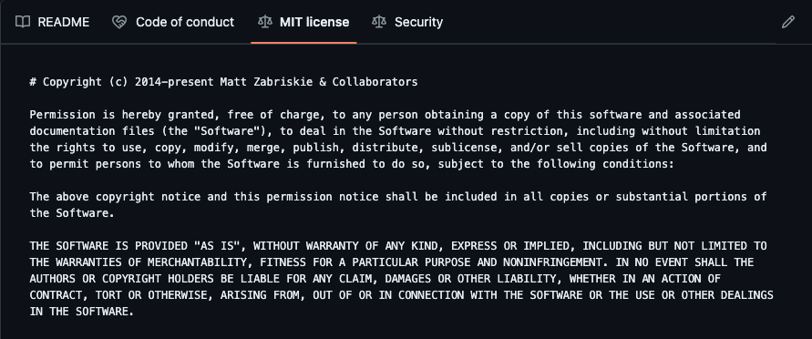Image resolution: width=812 pixels, height=339 pixels.
Task: Open the pencil edit file icon
Action: pos(787,22)
